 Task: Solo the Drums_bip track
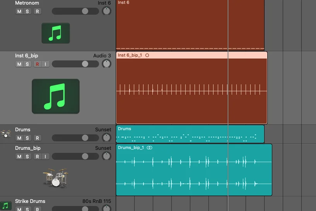27,156
